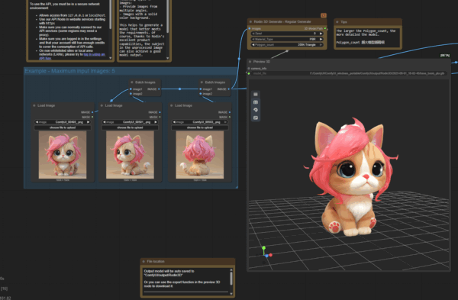Image resolution: width=458 pixels, height=300 pixels.
Task: Click MASK output port of the front-view Load Image node
Action: [92, 117]
